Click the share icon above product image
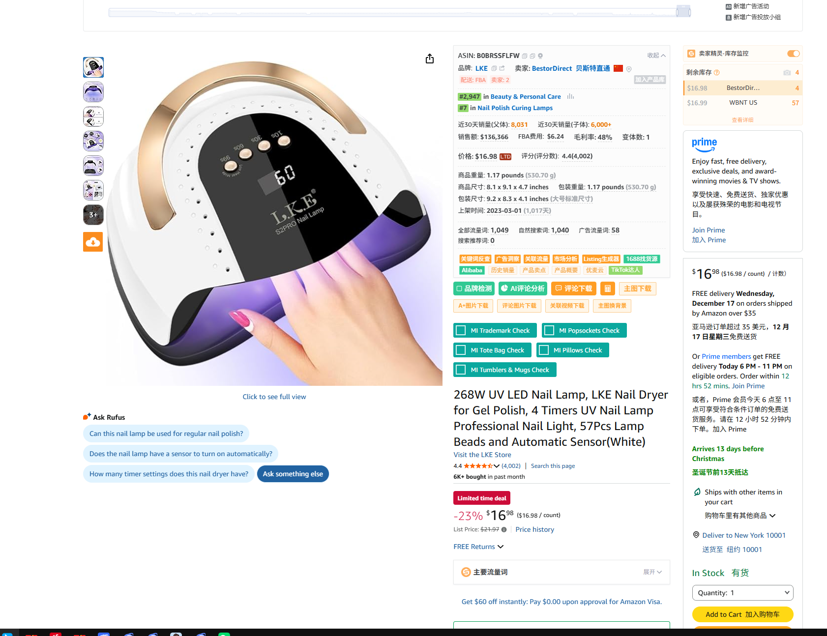 click(430, 59)
